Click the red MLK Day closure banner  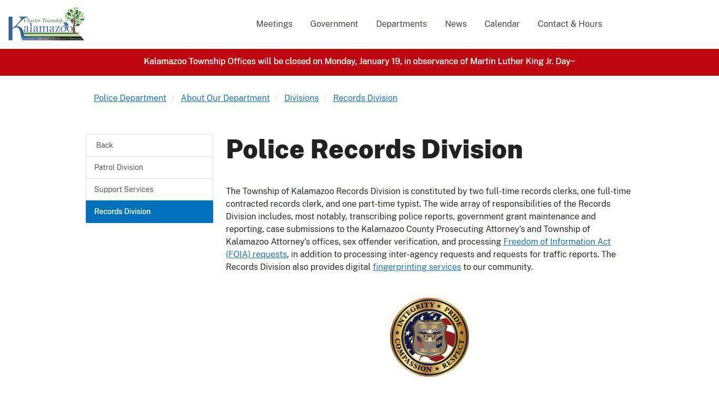coord(359,62)
